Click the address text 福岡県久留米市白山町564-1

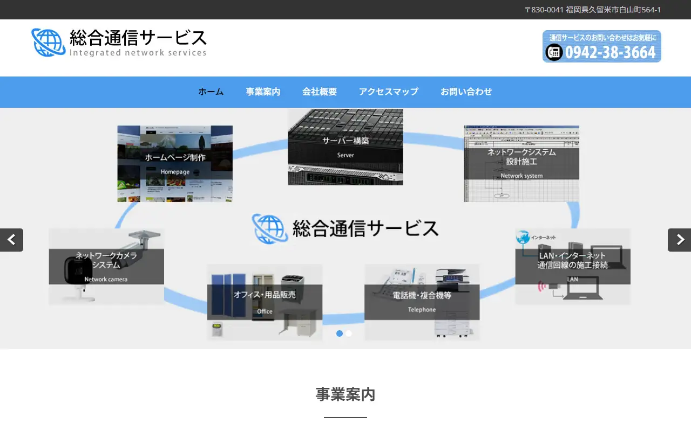[x=613, y=10]
